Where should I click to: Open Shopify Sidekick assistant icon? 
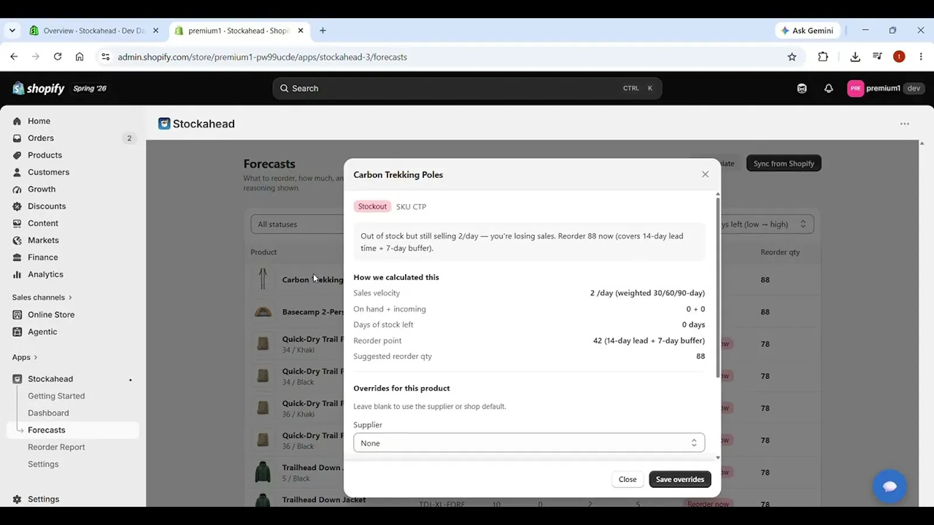801,88
